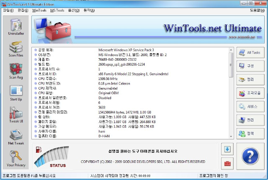Open the 편집(E) menu
The width and height of the screenshot is (268, 180).
click(23, 10)
